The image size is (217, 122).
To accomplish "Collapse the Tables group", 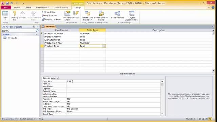I will click(36, 35).
